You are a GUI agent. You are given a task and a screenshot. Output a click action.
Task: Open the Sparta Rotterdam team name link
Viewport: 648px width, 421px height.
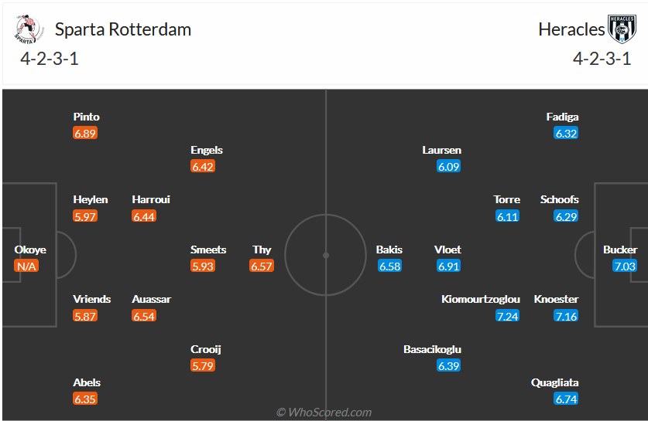[x=123, y=29]
